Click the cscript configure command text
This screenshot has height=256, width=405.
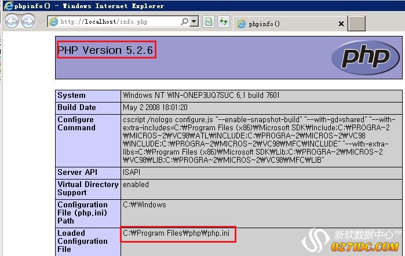tap(259, 140)
